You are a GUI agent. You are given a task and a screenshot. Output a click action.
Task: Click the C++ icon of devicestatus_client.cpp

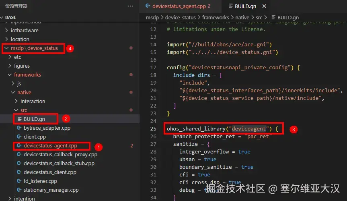coord(19,172)
